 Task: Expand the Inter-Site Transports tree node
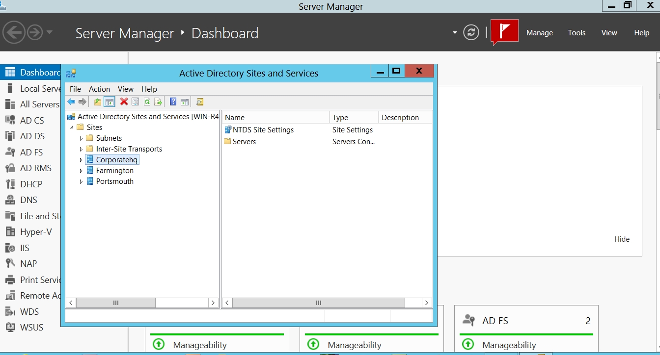tap(82, 149)
